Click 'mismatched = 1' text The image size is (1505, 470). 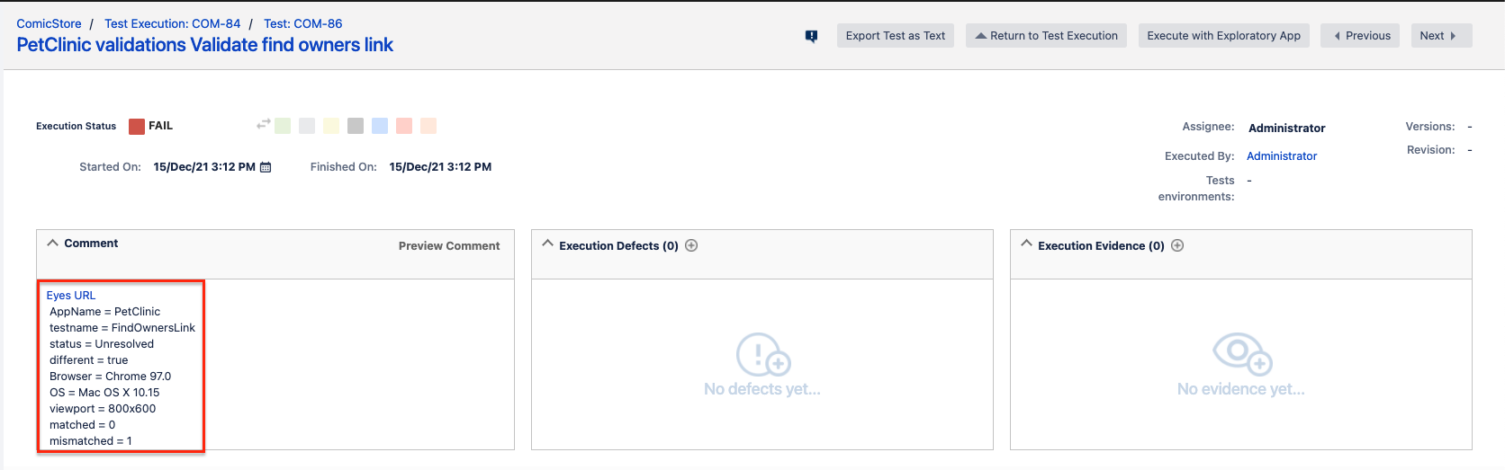click(91, 441)
